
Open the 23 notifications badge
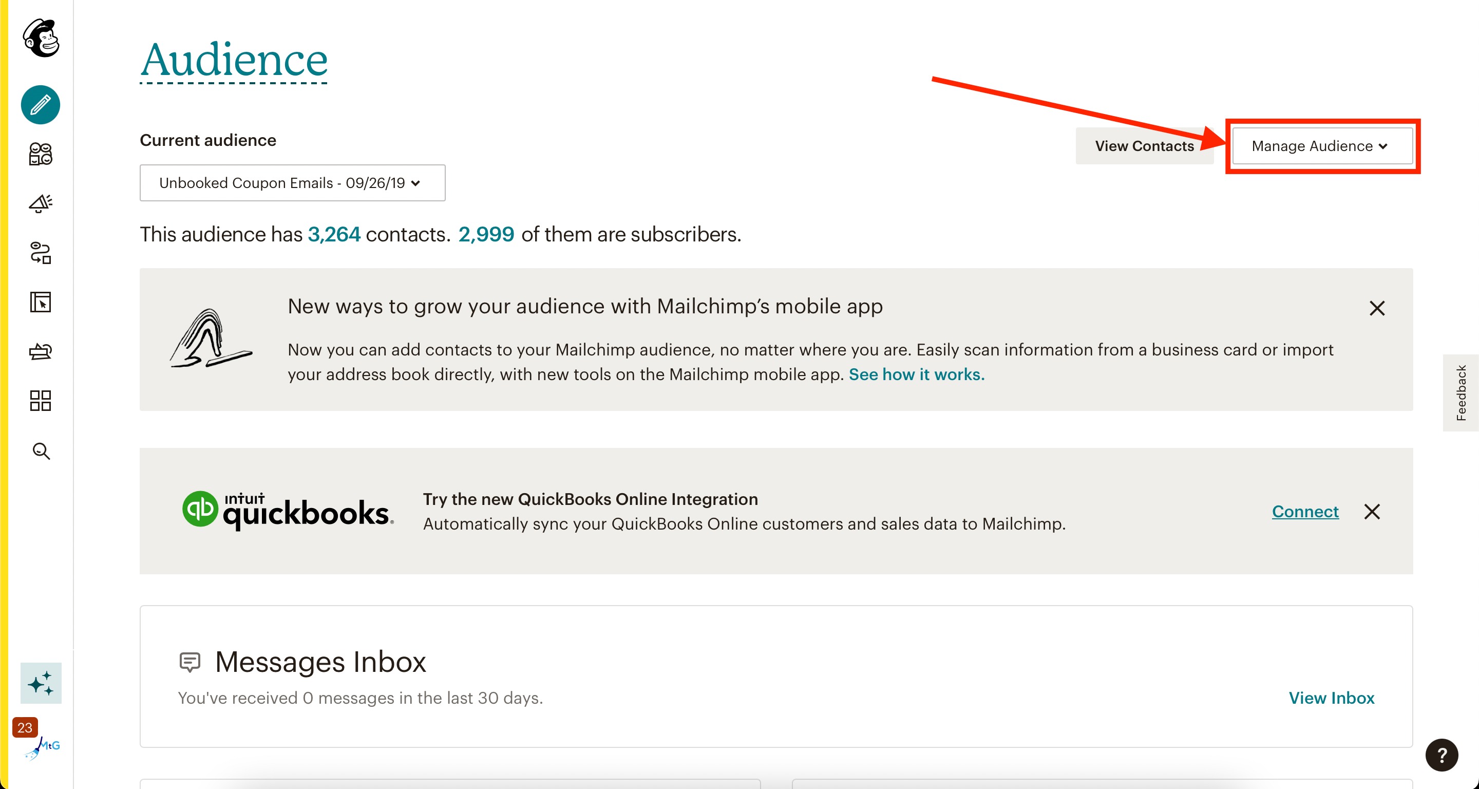pyautogui.click(x=25, y=727)
